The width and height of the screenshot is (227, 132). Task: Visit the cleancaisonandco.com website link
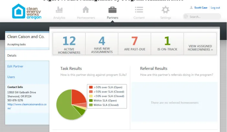27,106
